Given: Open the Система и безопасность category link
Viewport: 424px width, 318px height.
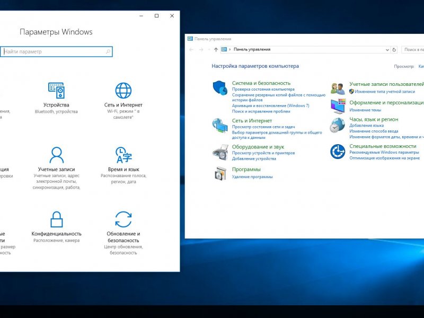Looking at the screenshot, I should click(261, 83).
